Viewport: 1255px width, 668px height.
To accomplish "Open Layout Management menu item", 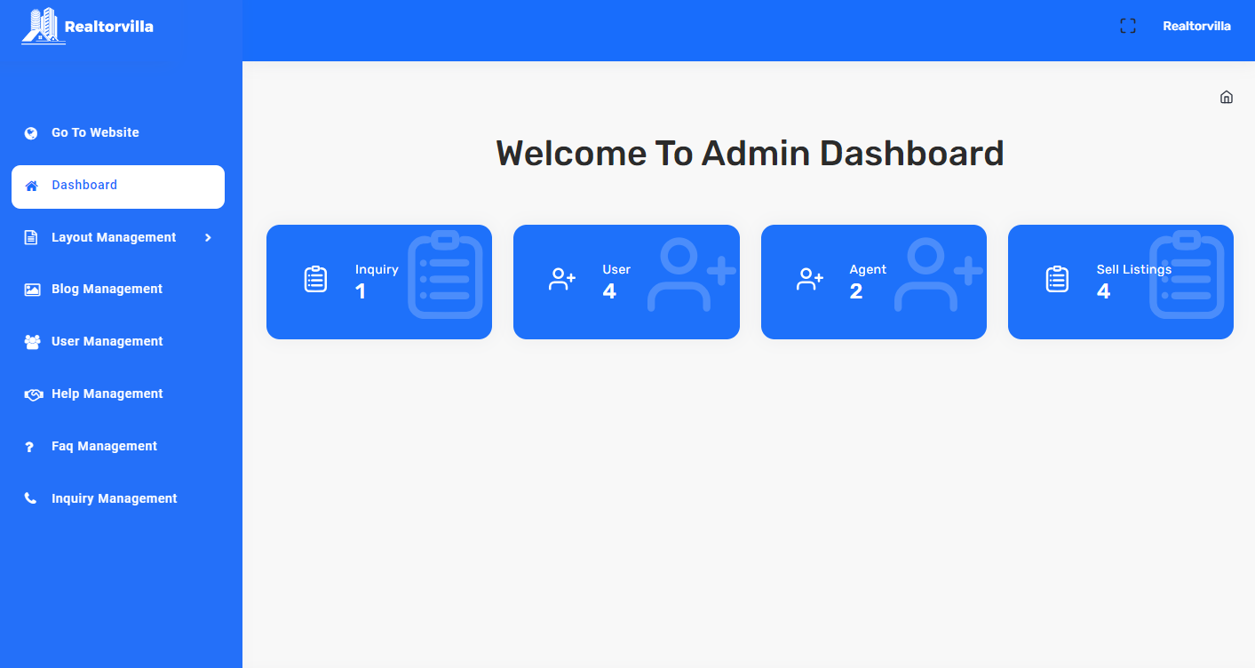I will [x=114, y=237].
